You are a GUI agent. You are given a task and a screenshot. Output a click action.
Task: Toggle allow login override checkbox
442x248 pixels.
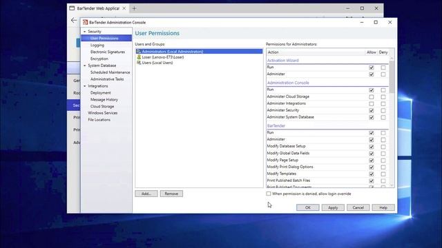(269, 194)
